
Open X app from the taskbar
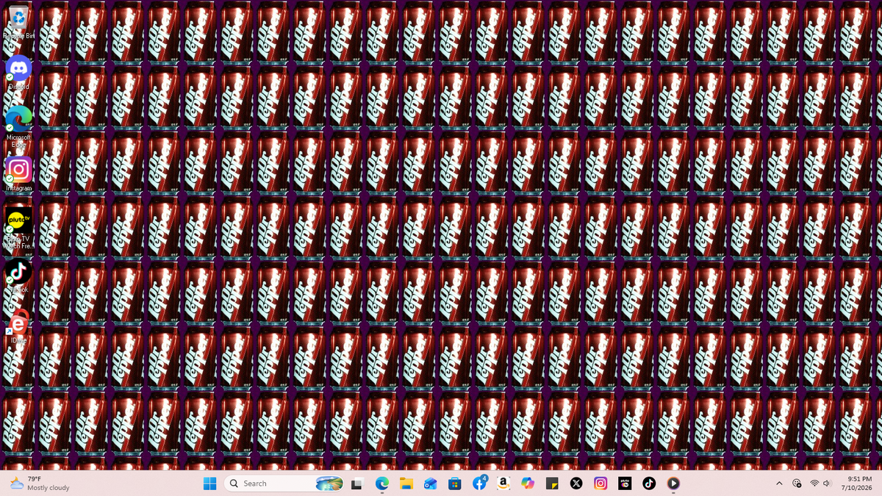tap(576, 484)
